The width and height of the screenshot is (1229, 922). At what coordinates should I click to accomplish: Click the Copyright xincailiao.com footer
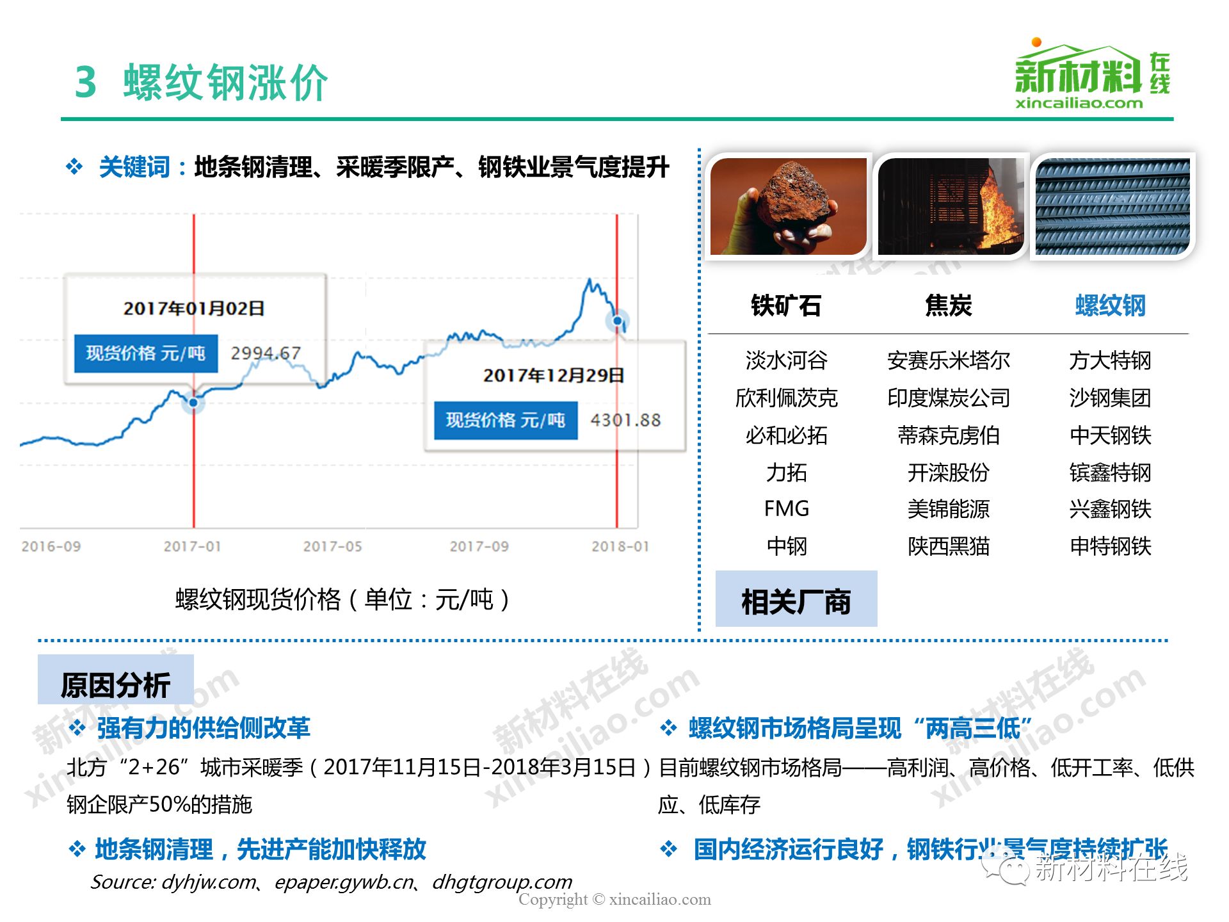614,899
